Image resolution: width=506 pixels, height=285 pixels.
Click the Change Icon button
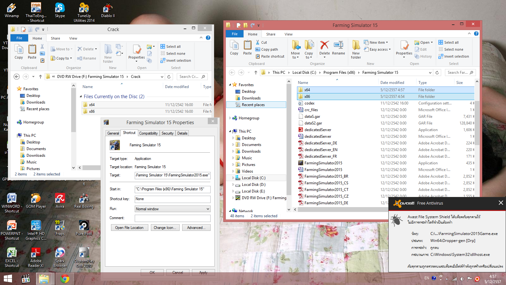[165, 228]
